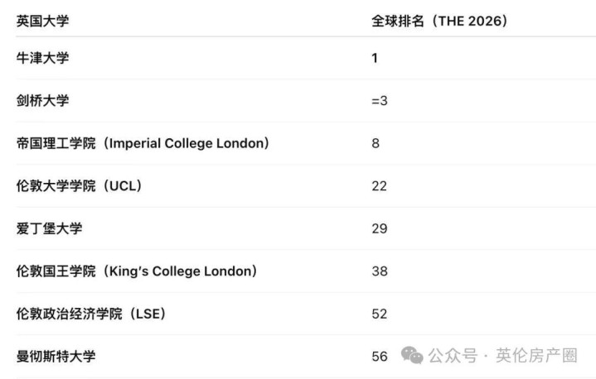Click the 英国大学 column header
The width and height of the screenshot is (596, 379).
tap(42, 21)
